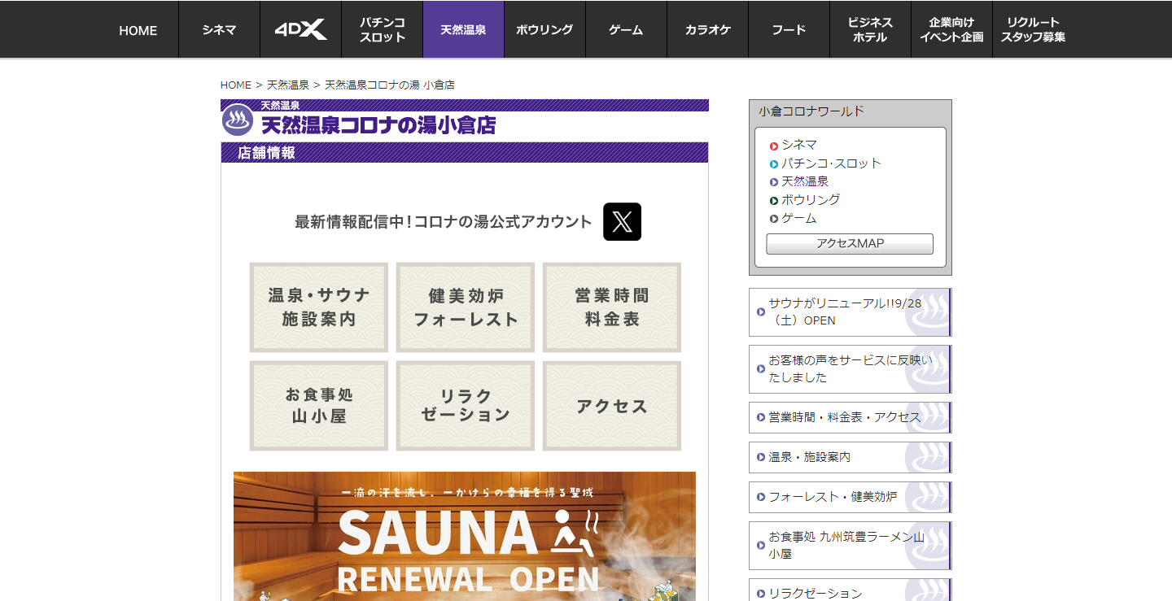Viewport: 1172px width, 601px height.
Task: Open 企業向けイベント企画 navigation item
Action: (x=952, y=30)
